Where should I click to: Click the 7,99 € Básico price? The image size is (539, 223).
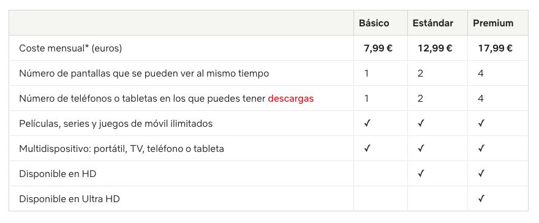378,48
